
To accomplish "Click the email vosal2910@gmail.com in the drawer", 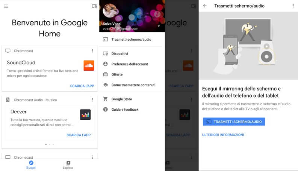I will 121,28.
